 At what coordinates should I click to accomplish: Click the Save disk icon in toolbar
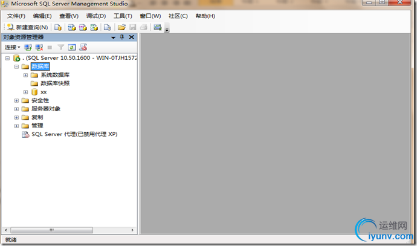133,27
